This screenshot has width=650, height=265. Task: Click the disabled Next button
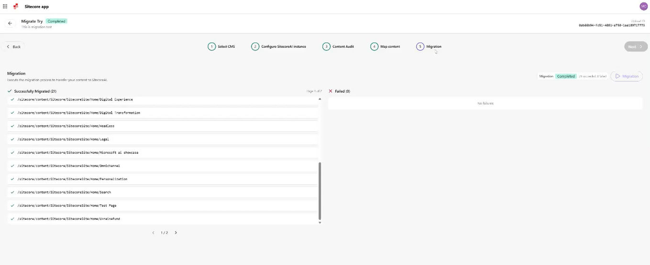point(636,47)
